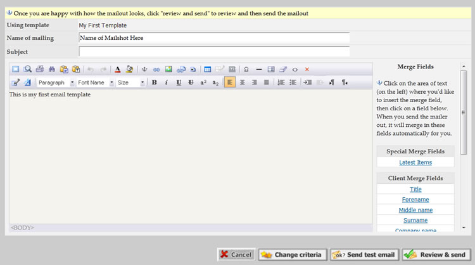This screenshot has height=265, width=475.
Task: Insert an anchor with the anchor icon
Action: tap(144, 69)
